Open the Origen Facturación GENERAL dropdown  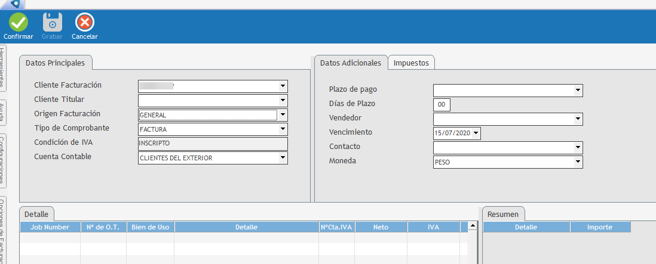[x=283, y=115]
